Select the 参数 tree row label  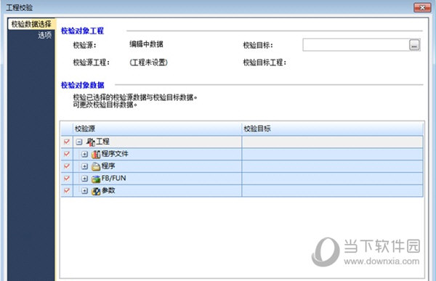[x=108, y=190]
